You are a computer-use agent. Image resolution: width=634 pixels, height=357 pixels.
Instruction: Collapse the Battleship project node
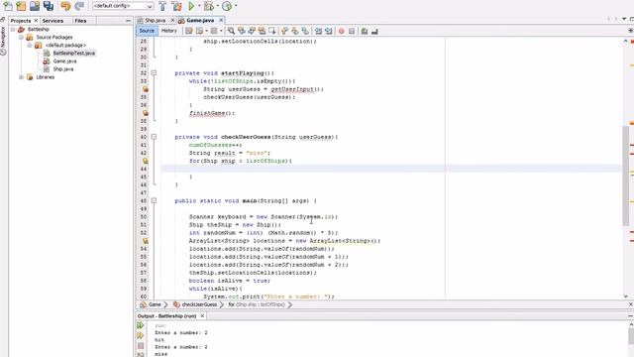pos(13,29)
